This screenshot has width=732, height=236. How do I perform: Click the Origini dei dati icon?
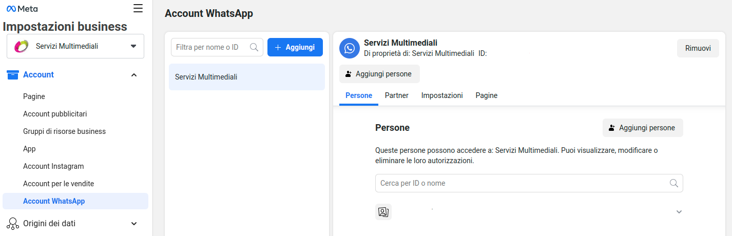click(x=13, y=224)
